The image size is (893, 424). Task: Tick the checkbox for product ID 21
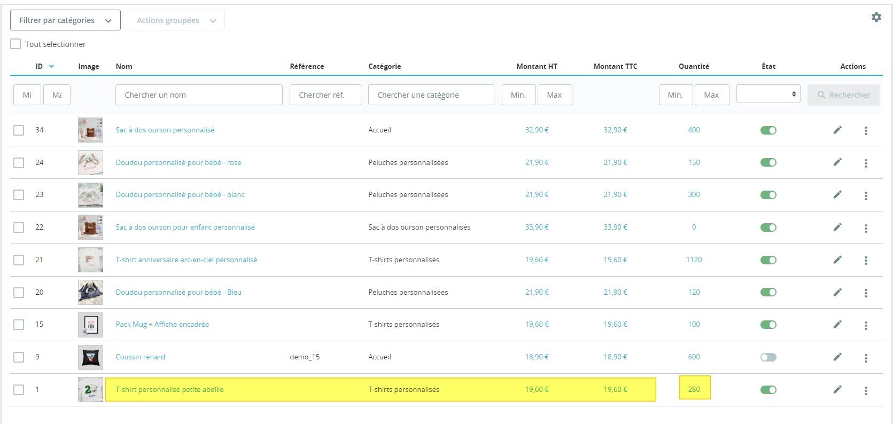click(19, 260)
